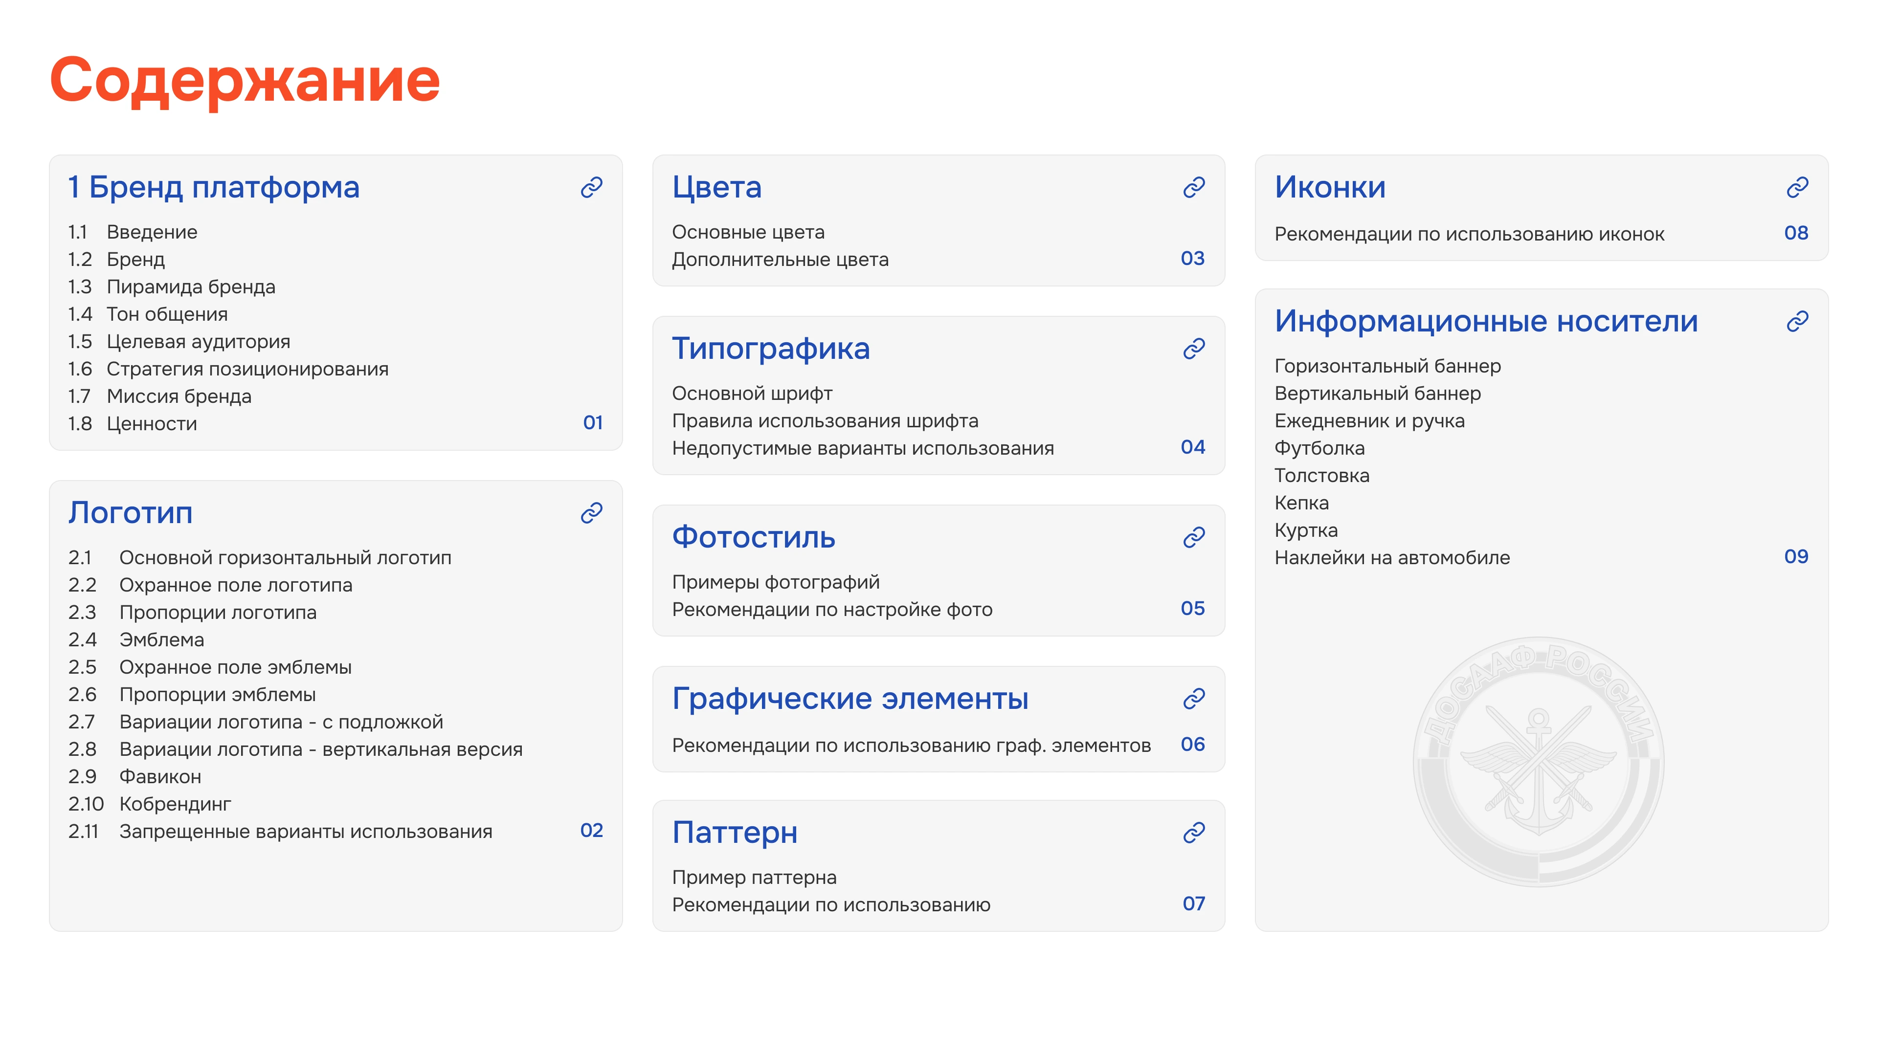Click 'Правила использования шрифта' entry
This screenshot has height=1056, width=1878.
825,421
